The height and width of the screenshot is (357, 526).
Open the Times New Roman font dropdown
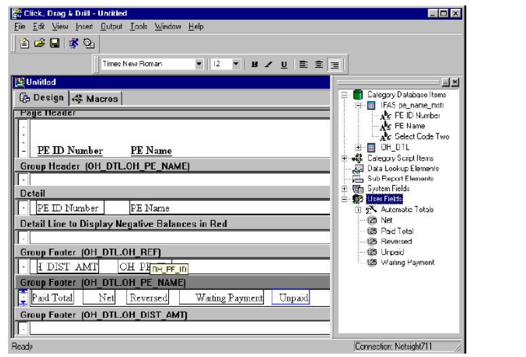(x=200, y=64)
